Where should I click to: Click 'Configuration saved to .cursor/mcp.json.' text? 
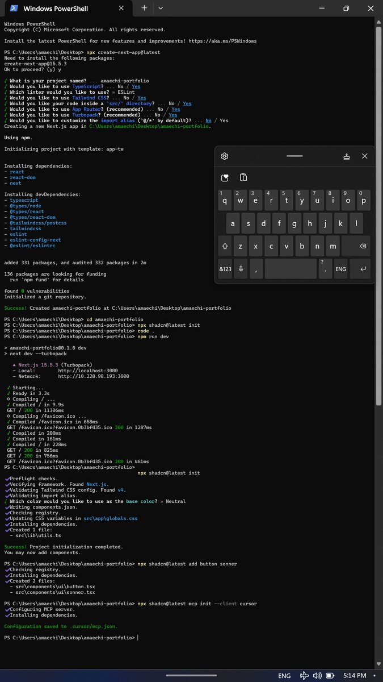point(61,626)
